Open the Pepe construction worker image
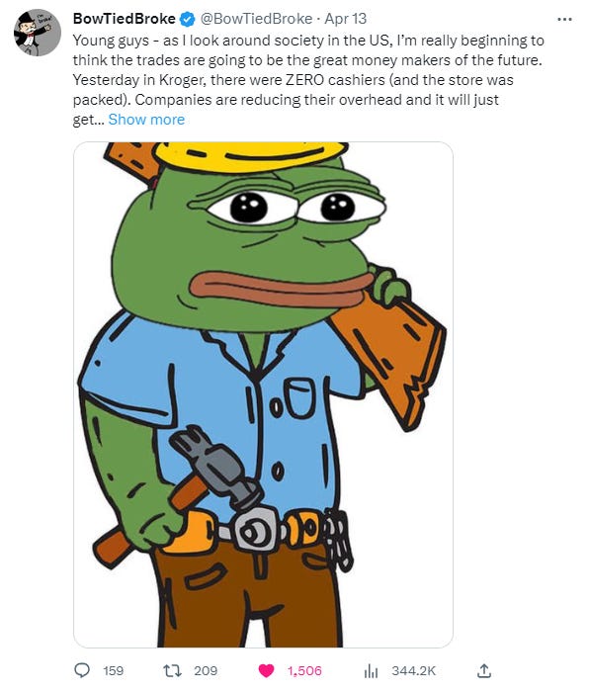This screenshot has width=589, height=692. (263, 394)
